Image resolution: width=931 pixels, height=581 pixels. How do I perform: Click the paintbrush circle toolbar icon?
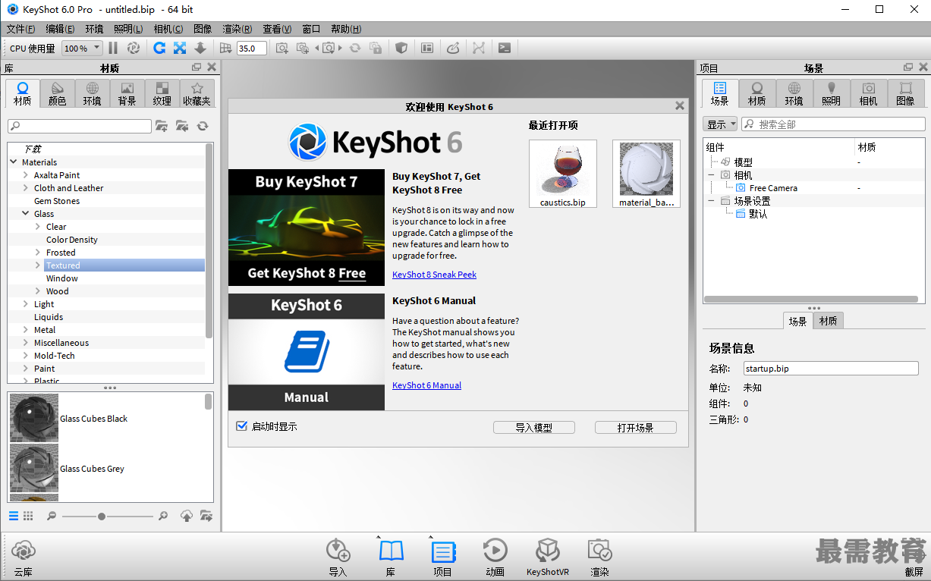[x=453, y=48]
